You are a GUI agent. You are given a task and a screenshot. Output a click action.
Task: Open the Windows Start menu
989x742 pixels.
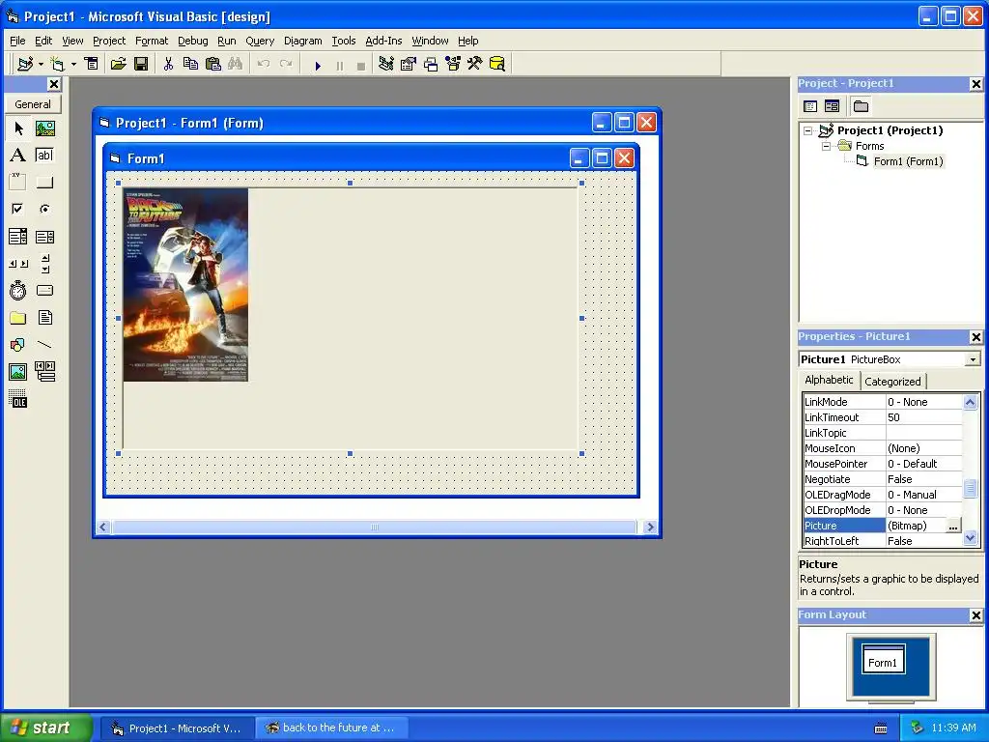[x=45, y=728]
